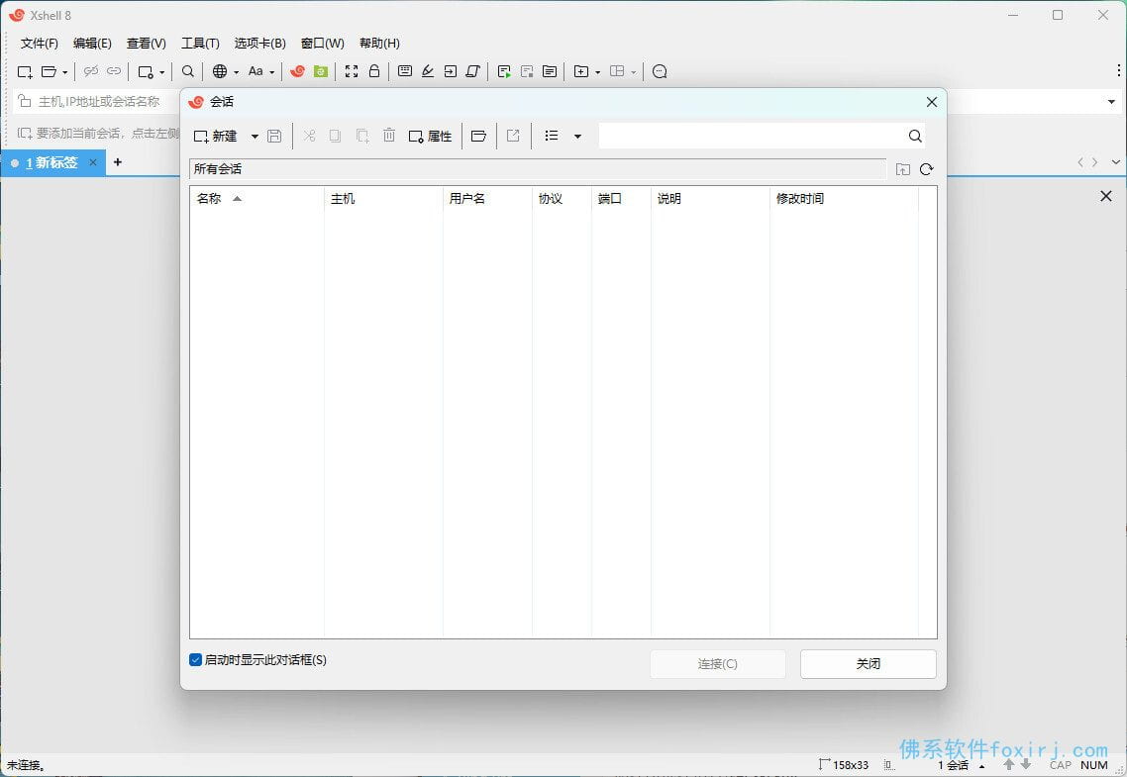This screenshot has width=1127, height=777.
Task: Open the 查看(V) menu
Action: pos(146,44)
